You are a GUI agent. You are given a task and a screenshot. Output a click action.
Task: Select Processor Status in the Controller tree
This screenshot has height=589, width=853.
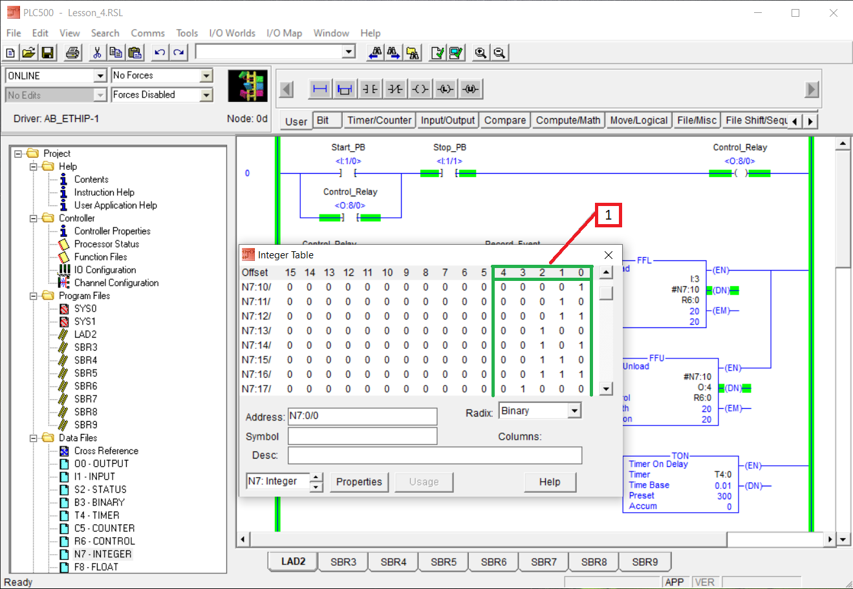[107, 244]
